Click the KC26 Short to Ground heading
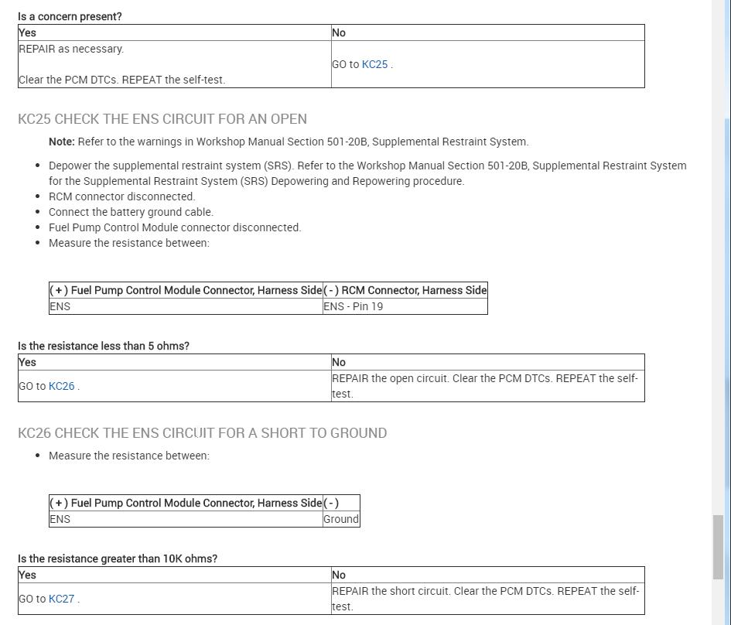 (202, 433)
